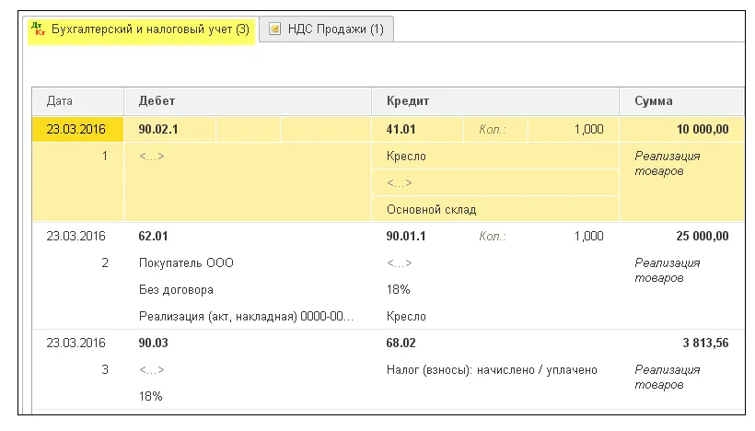The width and height of the screenshot is (755, 431).
Task: Select the debit account 62.01 cell
Action: click(154, 237)
